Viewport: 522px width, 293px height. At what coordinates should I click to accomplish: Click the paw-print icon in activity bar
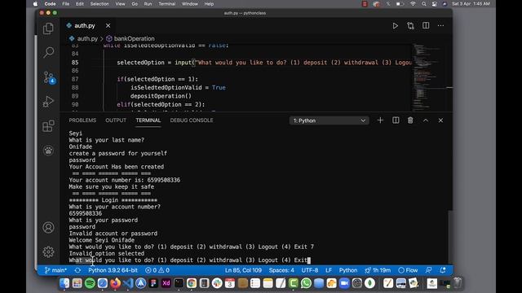tap(48, 151)
